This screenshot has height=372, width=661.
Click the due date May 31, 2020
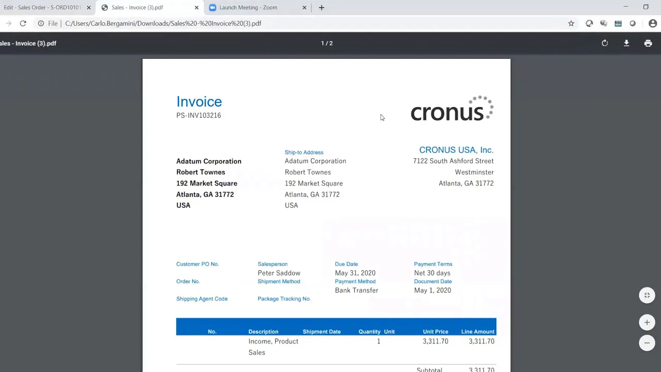pos(355,273)
